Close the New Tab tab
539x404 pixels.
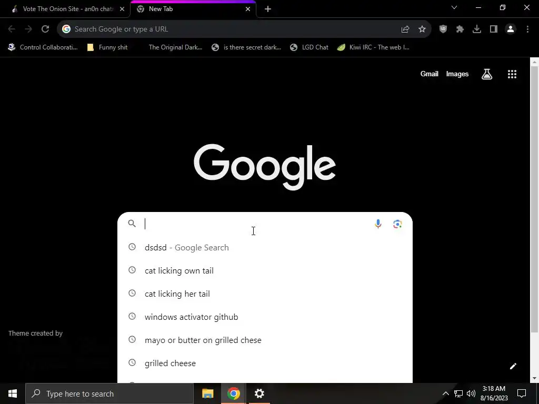[x=248, y=9]
